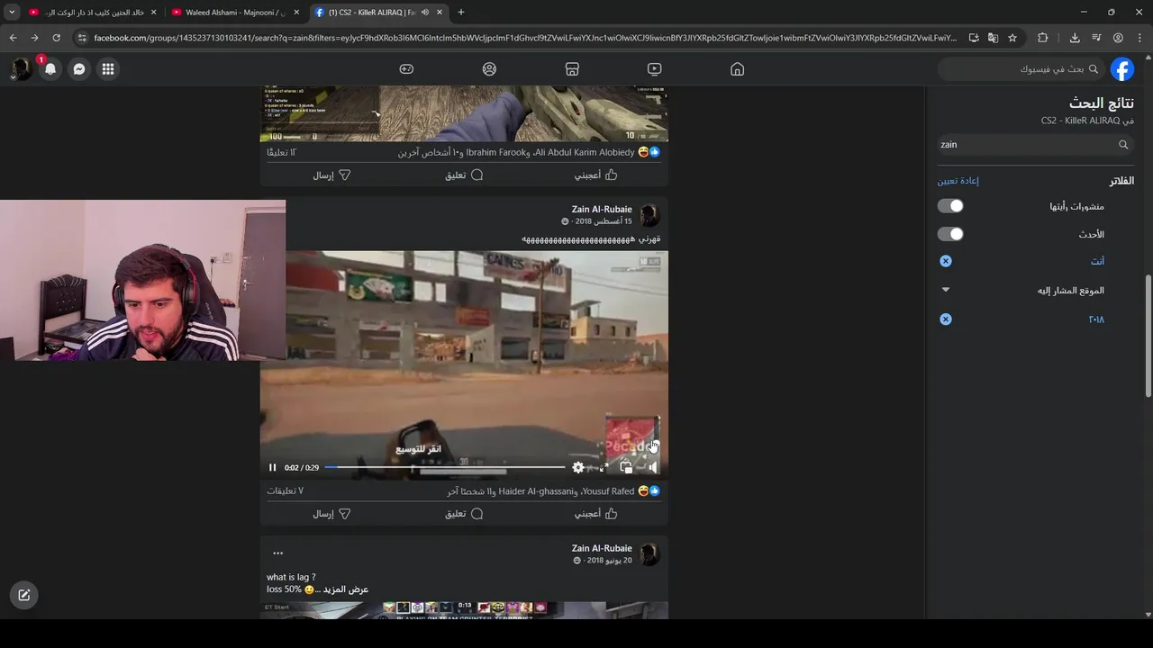Open the Facebook menu grid icon
The width and height of the screenshot is (1153, 648).
[107, 69]
